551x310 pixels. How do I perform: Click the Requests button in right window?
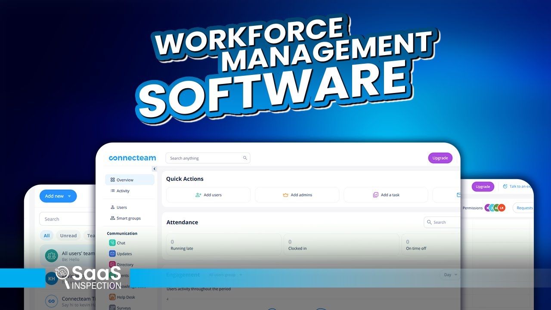[524, 208]
